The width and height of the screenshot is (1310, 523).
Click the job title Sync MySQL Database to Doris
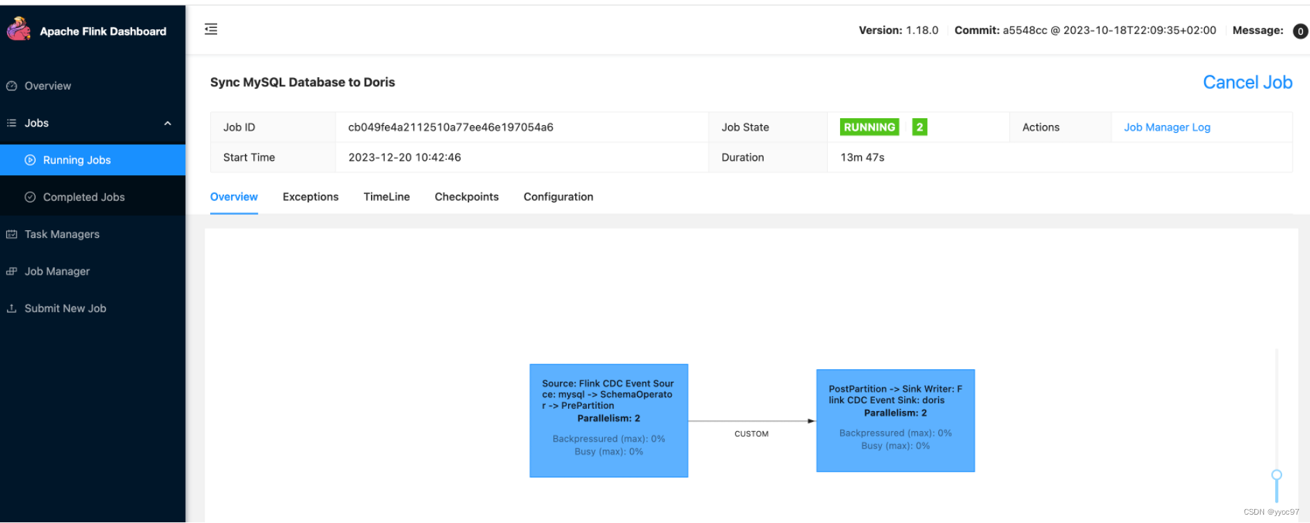tap(302, 82)
